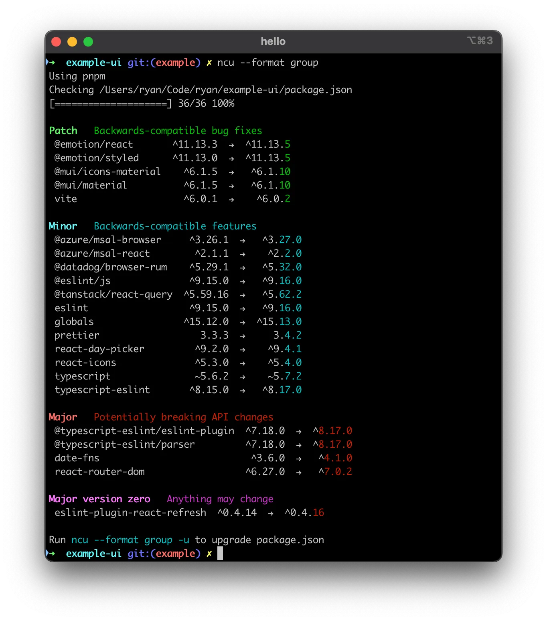The image size is (547, 621).
Task: Click the ^4.1.0 target version for date-fns
Action: (x=335, y=458)
